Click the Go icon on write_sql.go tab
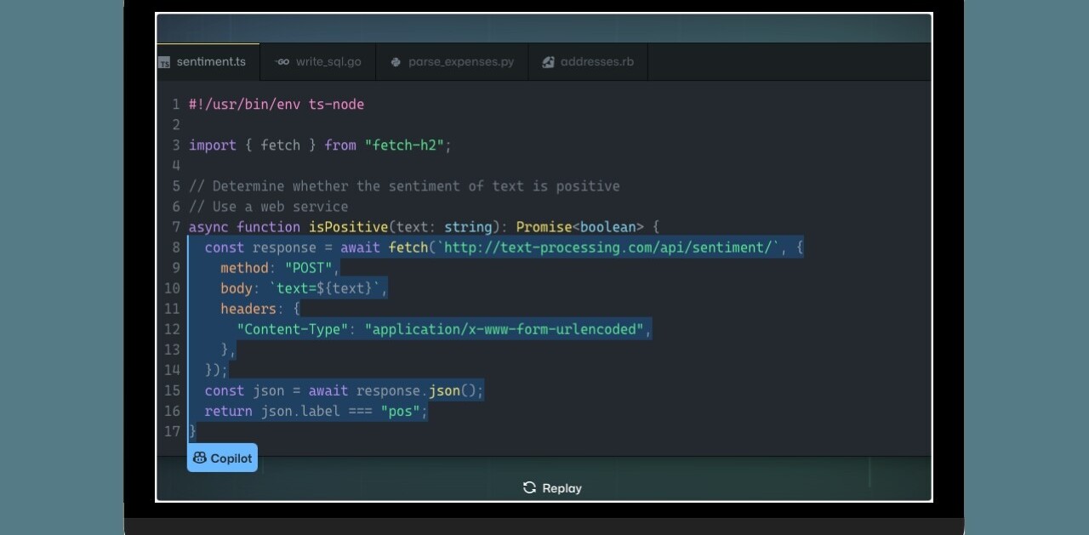1089x535 pixels. click(282, 62)
